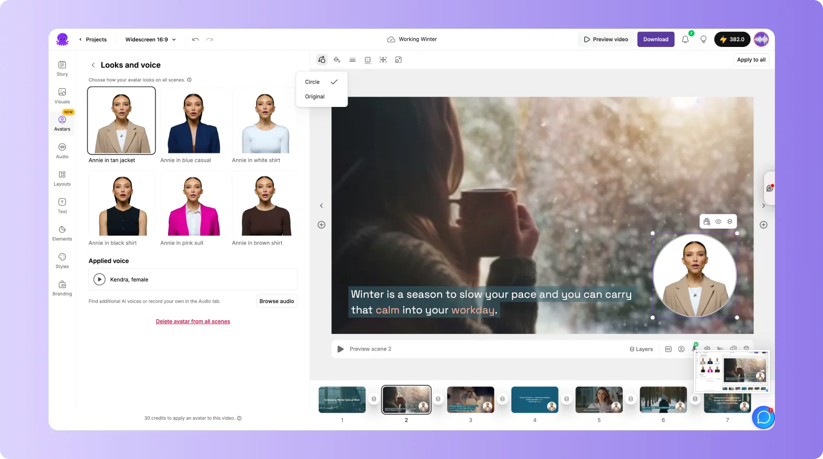
Task: Add a scene after using right plus
Action: pos(763,225)
